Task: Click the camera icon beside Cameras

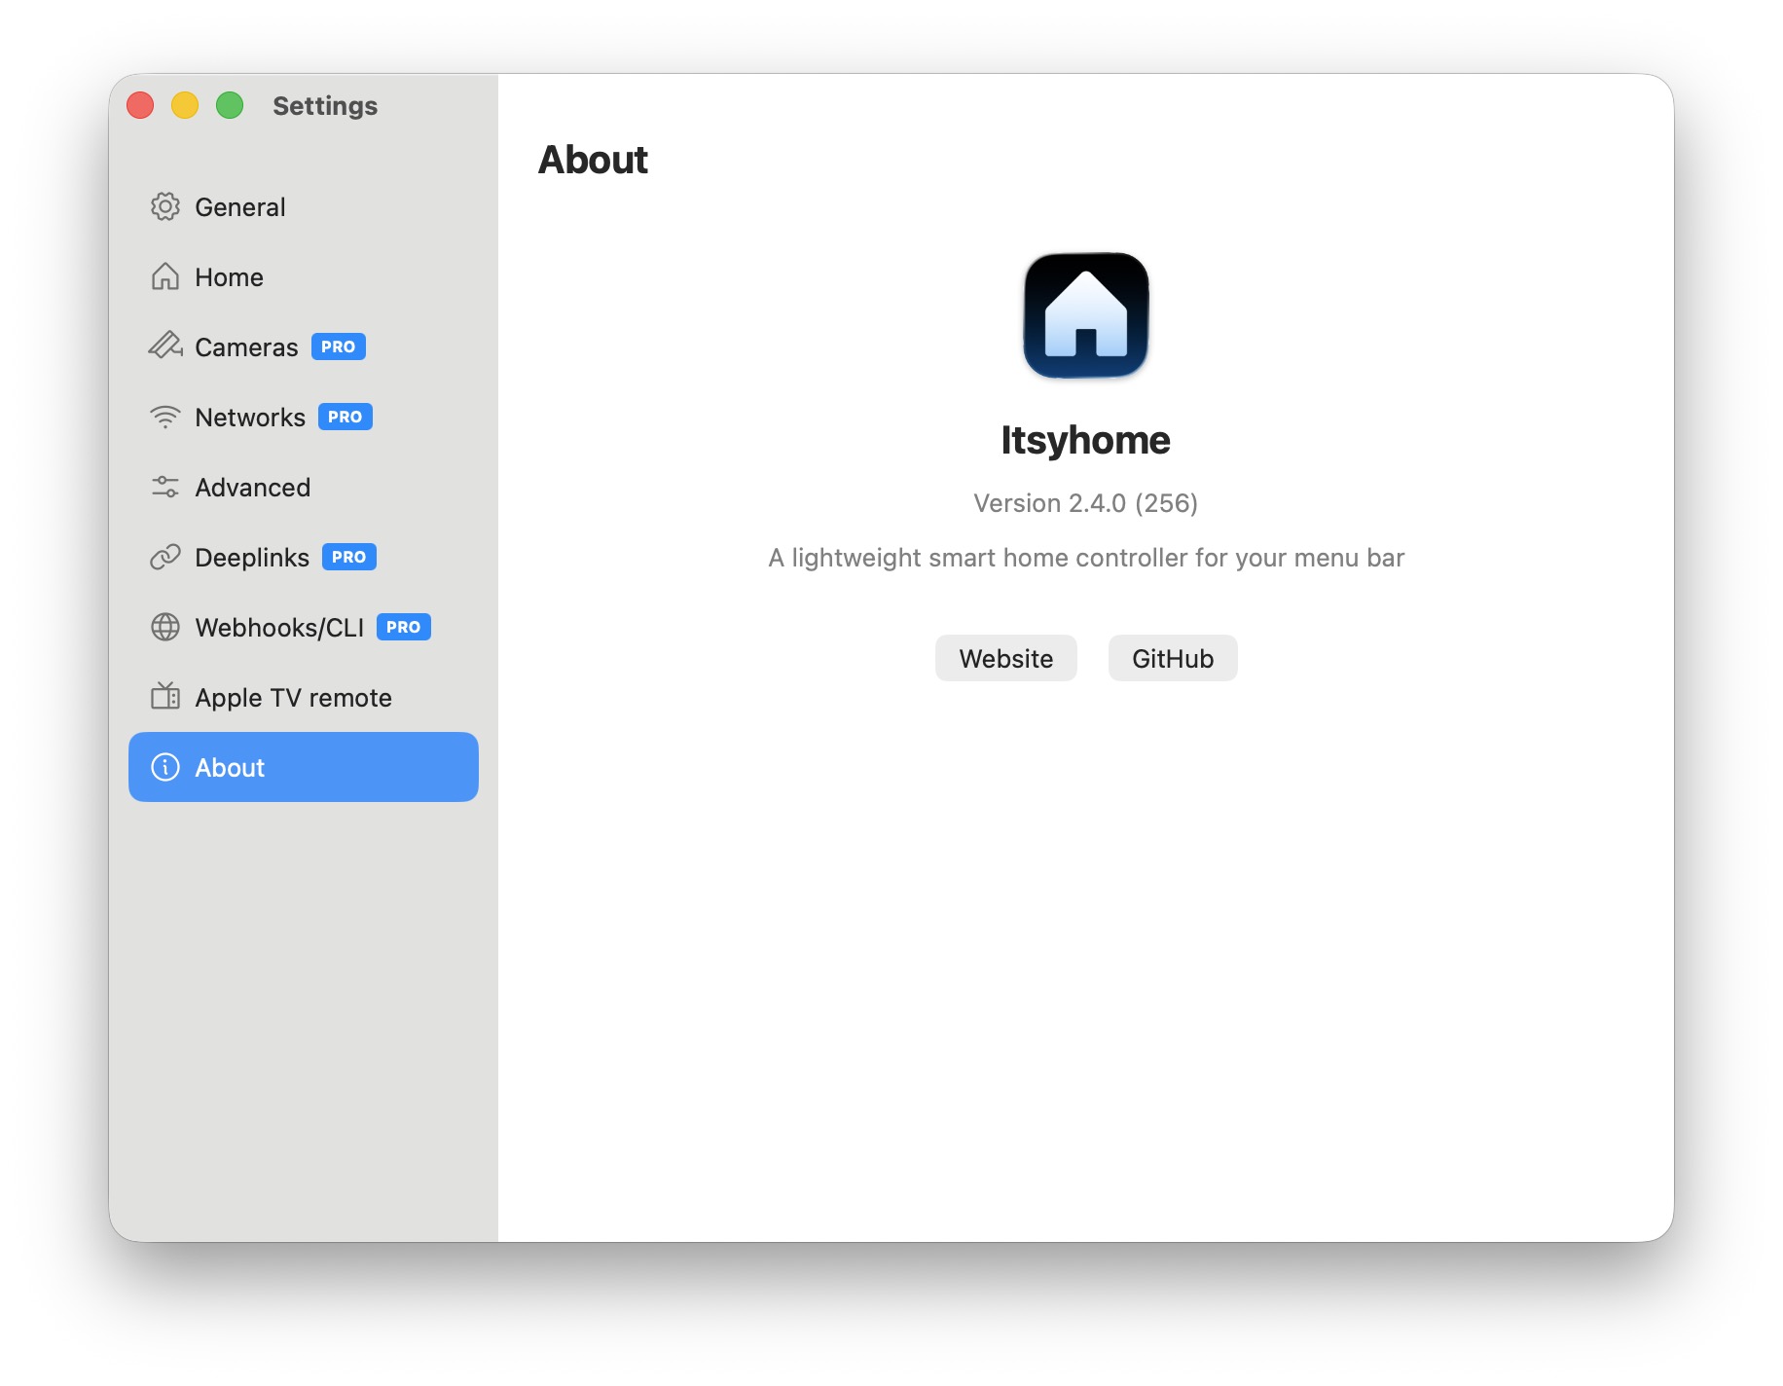Action: 165,346
